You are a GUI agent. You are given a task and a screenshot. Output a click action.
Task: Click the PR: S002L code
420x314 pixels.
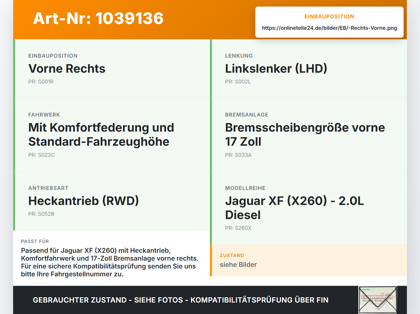click(x=238, y=82)
